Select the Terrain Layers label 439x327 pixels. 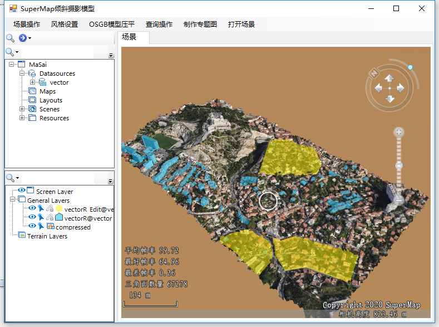47,237
